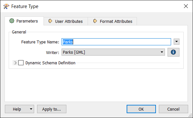Open the Help button dropdown arrow

(x=31, y=109)
